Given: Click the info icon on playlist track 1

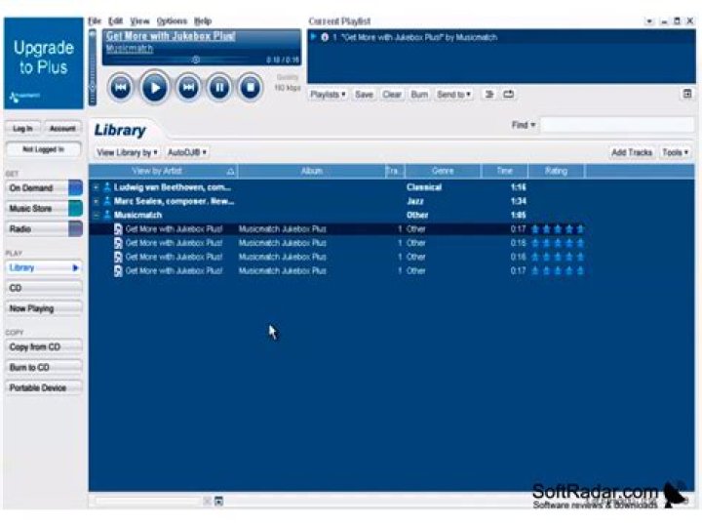Looking at the screenshot, I should (x=325, y=37).
